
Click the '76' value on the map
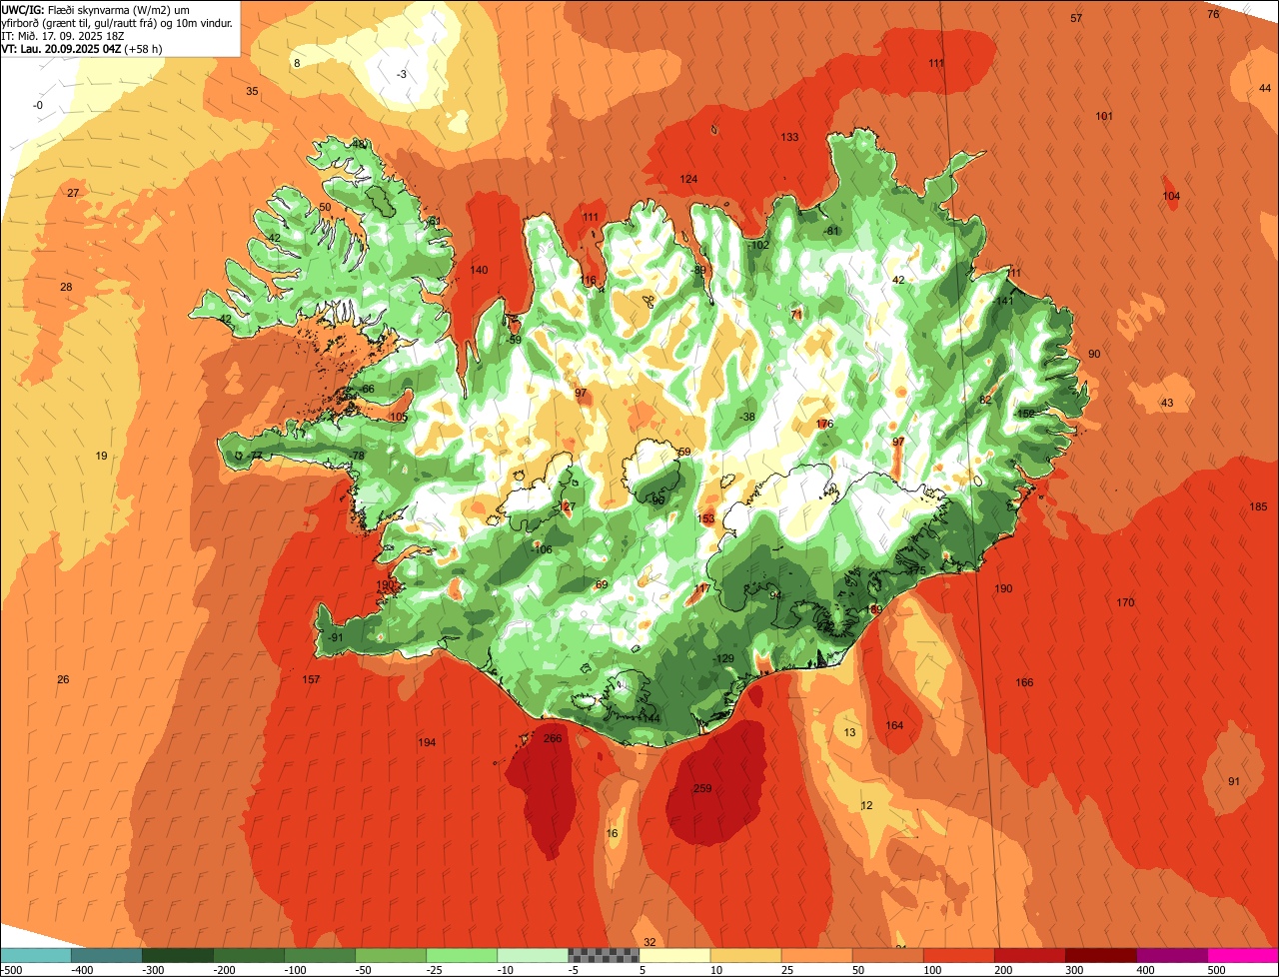1213,15
